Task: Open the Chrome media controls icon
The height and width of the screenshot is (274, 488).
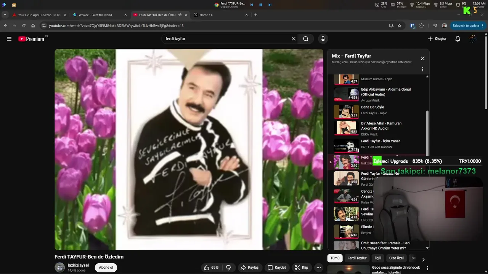Action: (435, 25)
